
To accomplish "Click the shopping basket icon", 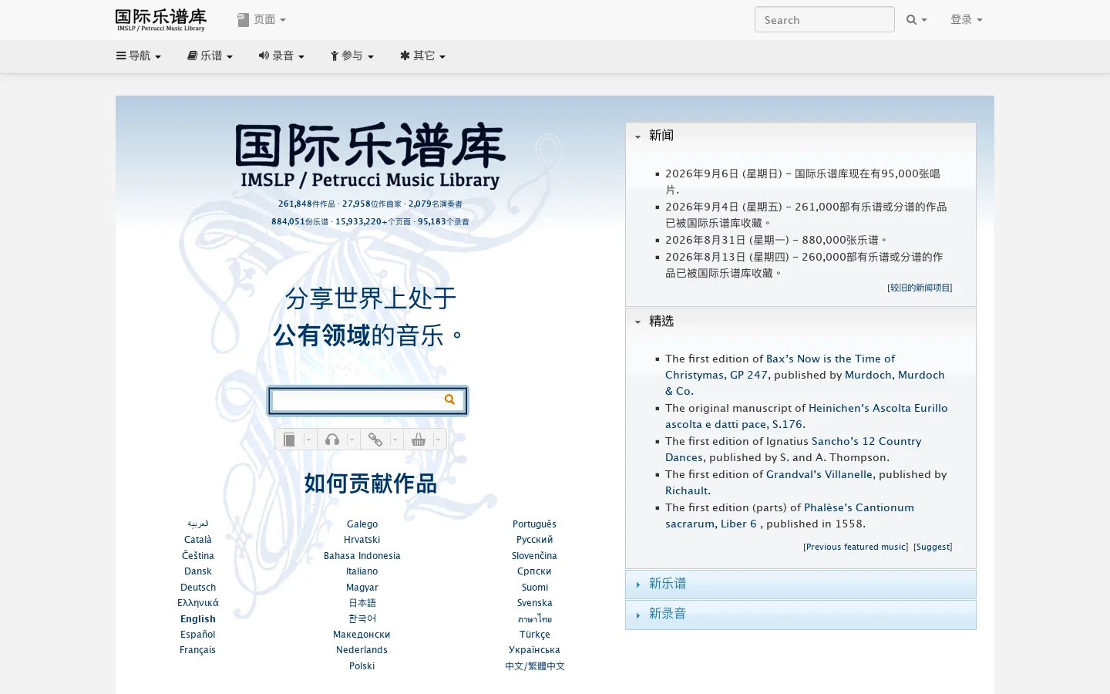I will pos(419,440).
